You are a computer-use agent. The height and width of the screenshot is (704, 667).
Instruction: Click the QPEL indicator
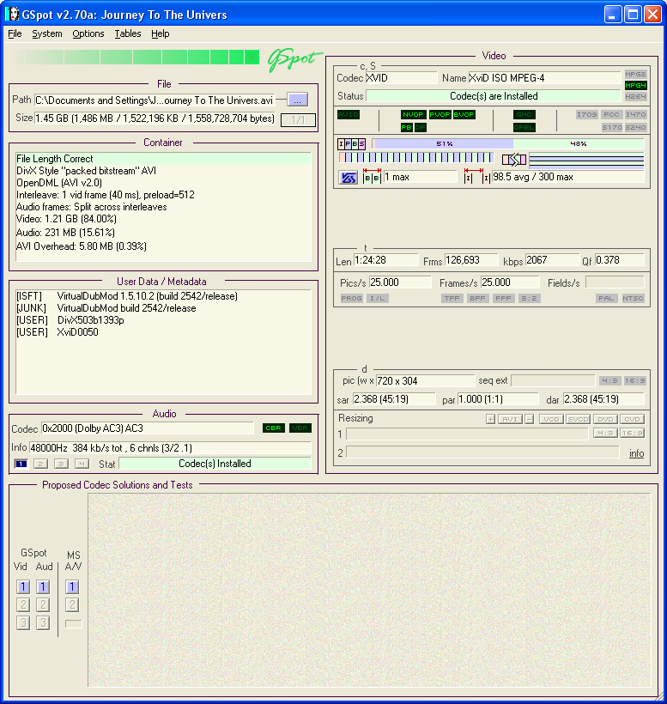[x=524, y=128]
